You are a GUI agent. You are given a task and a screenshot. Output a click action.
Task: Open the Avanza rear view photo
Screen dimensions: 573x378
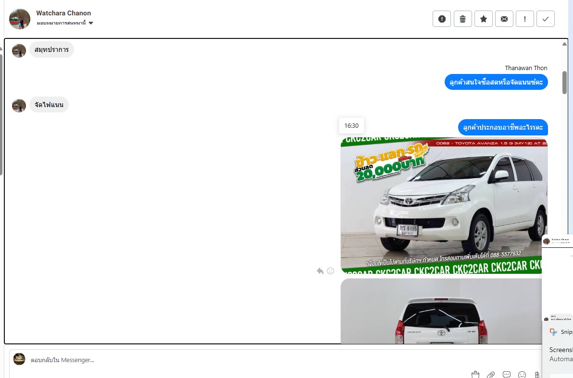click(441, 311)
